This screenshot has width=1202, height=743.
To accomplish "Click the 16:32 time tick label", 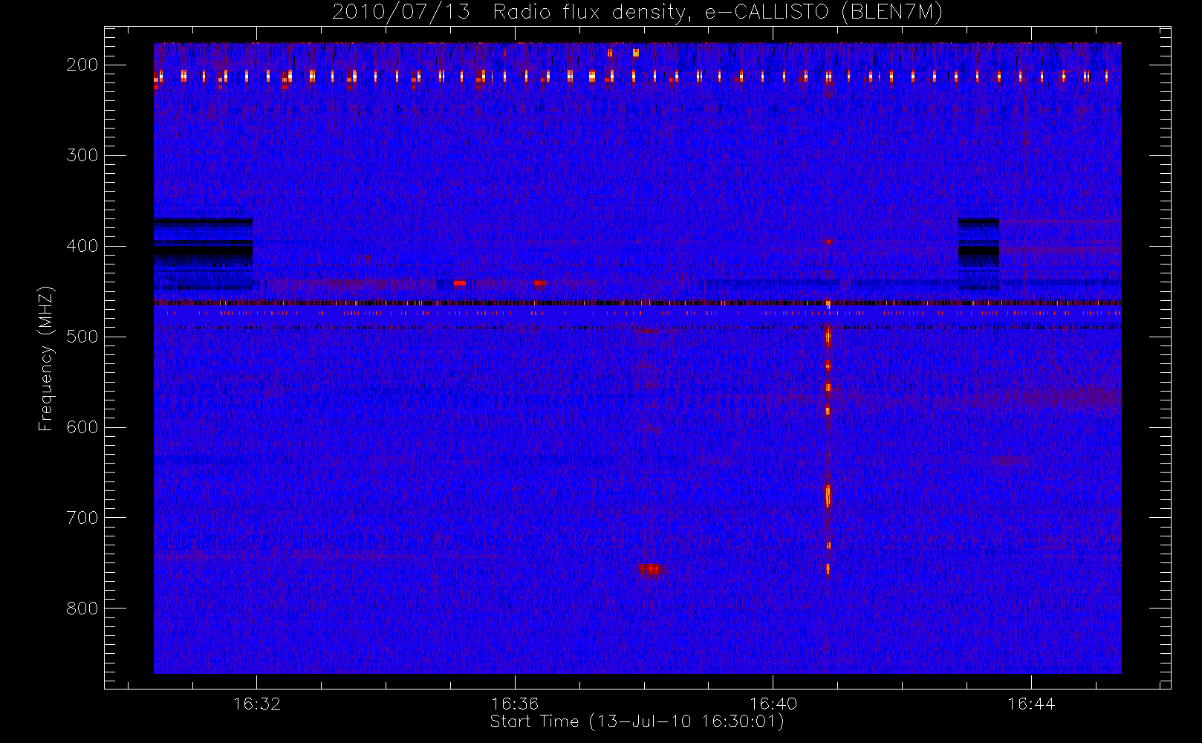I will click(x=257, y=704).
